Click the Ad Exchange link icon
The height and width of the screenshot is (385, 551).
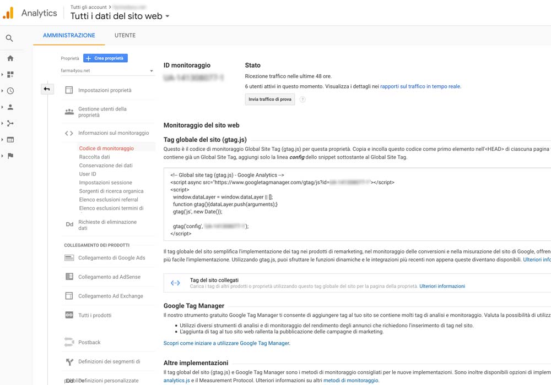coord(69,296)
